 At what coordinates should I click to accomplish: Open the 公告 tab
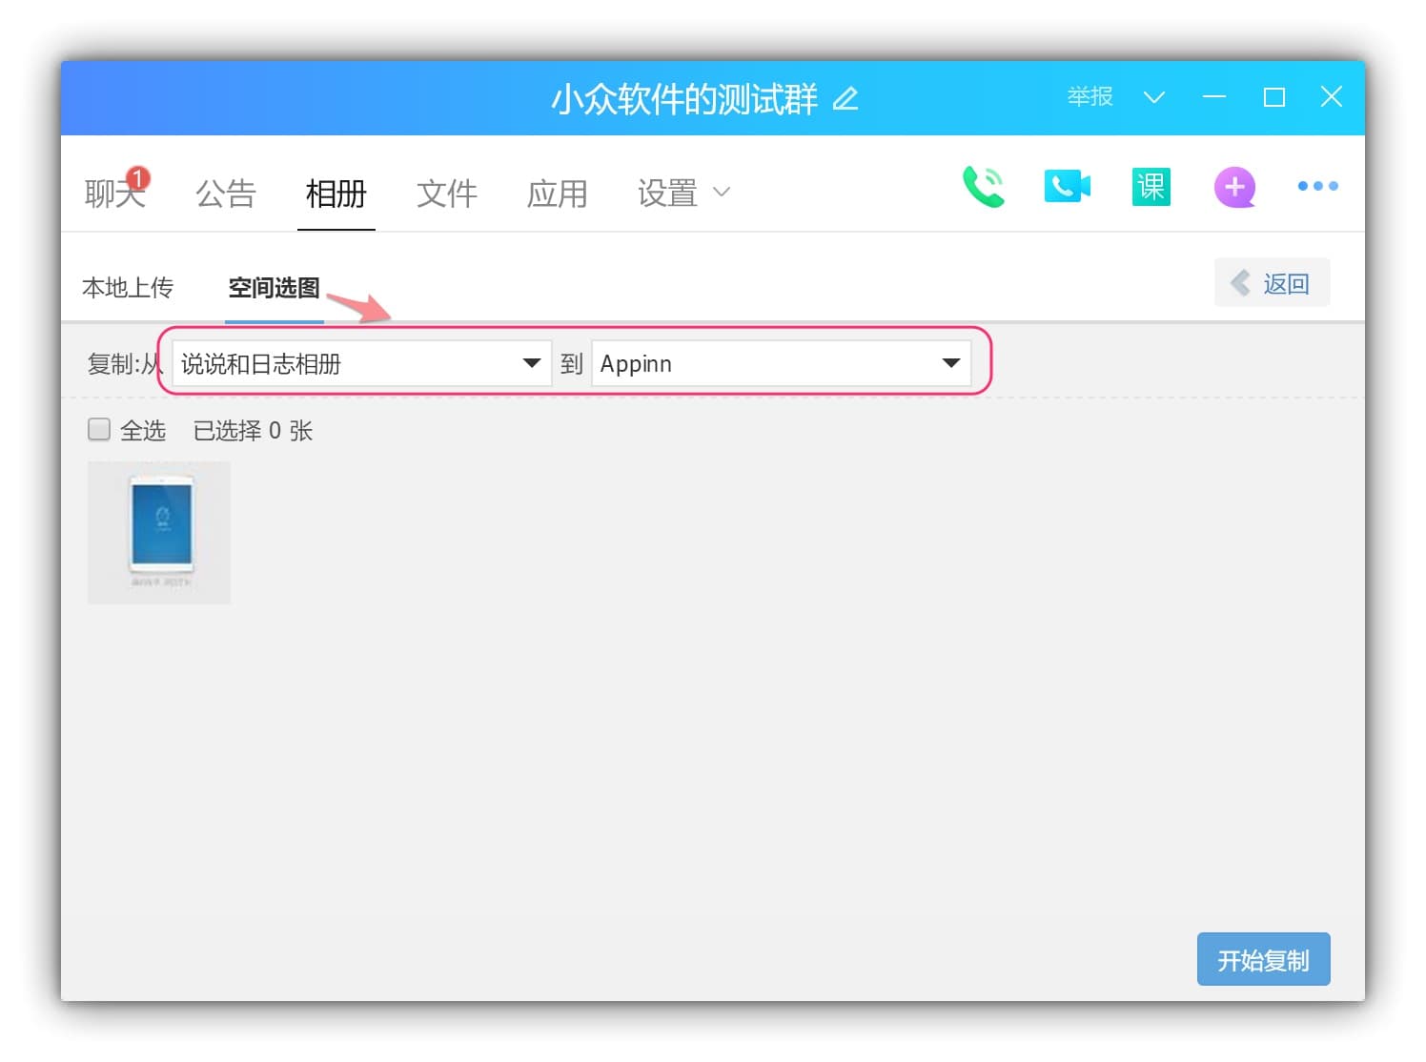[x=226, y=193]
